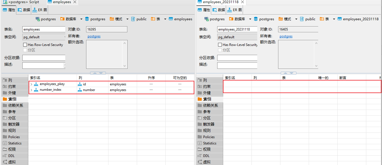Open 表 dropdown arrow in right breadcrumb
Screen dimensions: 382x165
(334, 19)
